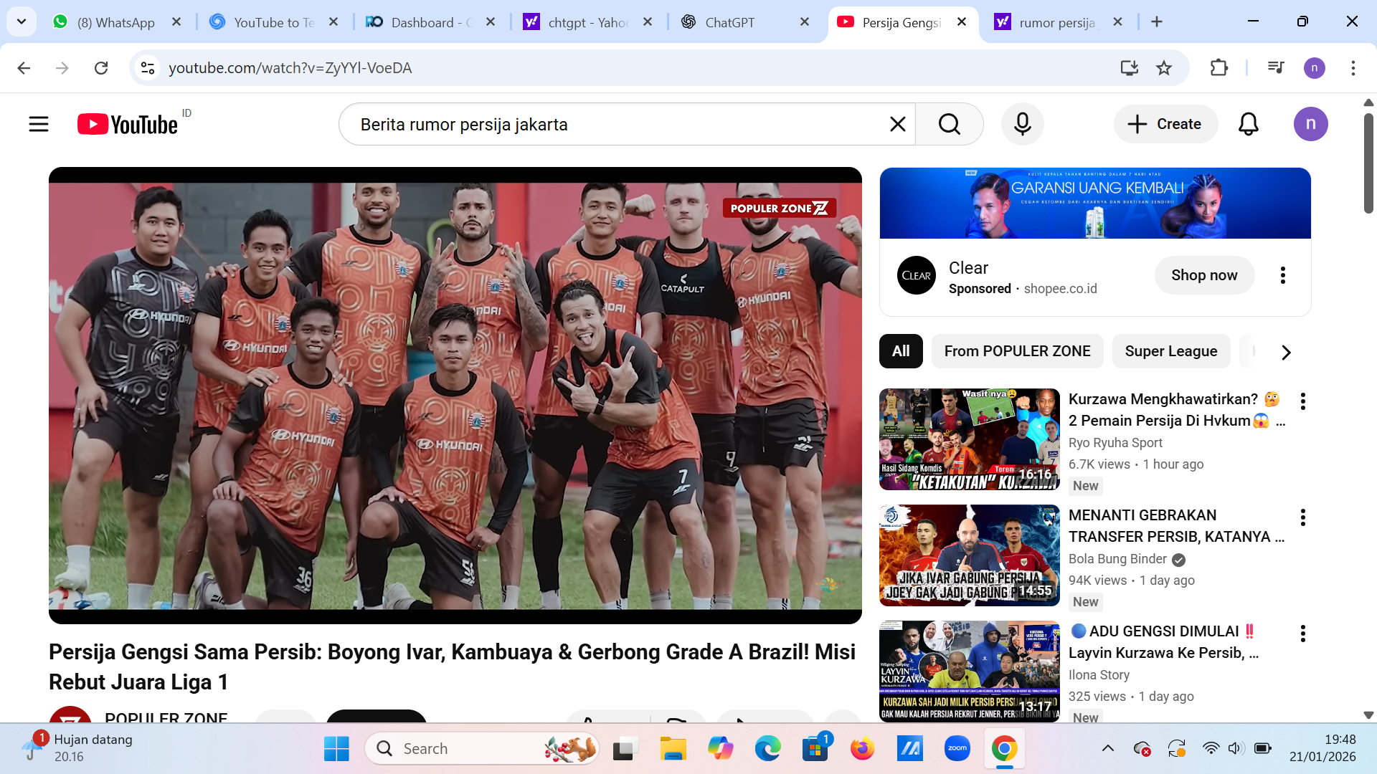The width and height of the screenshot is (1377, 774).
Task: Launch File Explorer from taskbar
Action: coord(673,748)
